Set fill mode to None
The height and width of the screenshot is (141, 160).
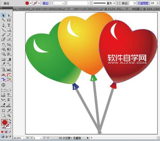click(x=10, y=132)
